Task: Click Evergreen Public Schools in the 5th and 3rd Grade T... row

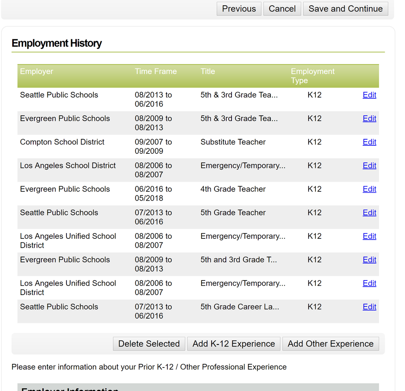Action: click(65, 260)
